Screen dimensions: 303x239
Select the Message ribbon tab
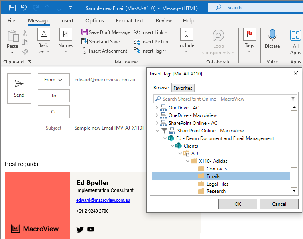[x=39, y=21]
